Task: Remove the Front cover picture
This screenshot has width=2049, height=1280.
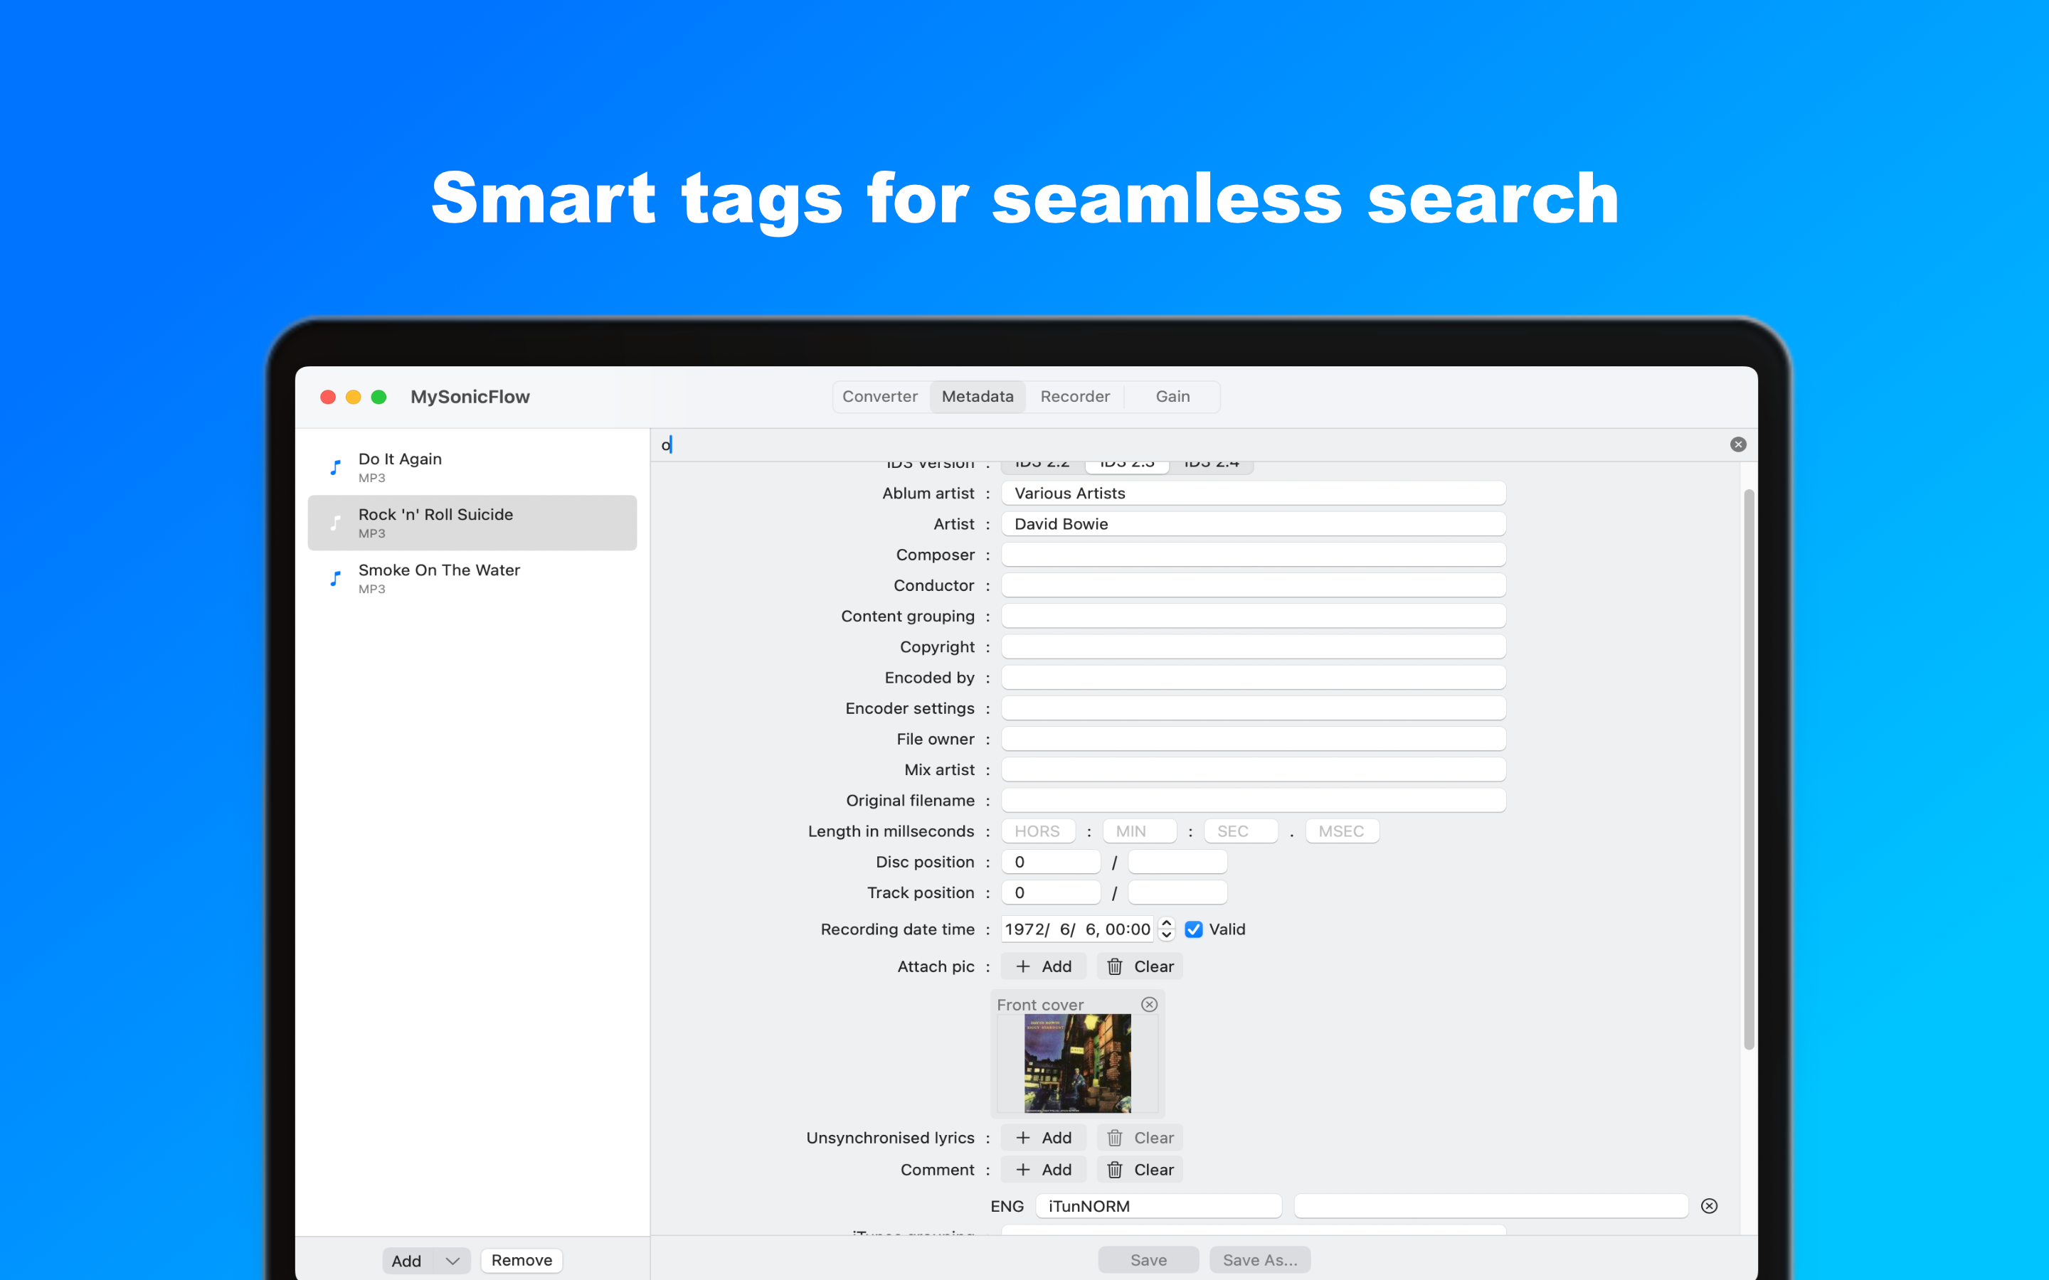Action: [x=1149, y=1004]
